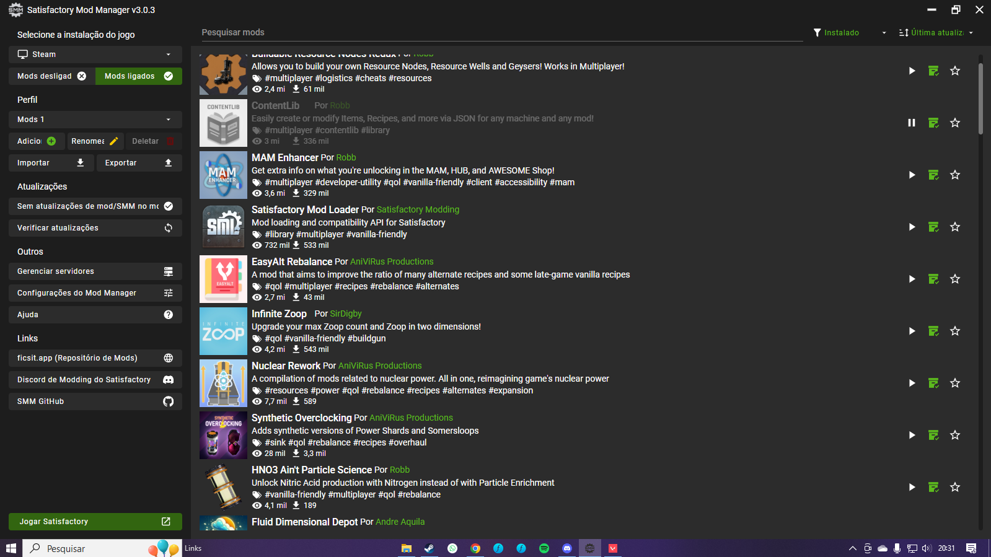Click the green install icon for EasyAlt Rebalance
This screenshot has height=557, width=991.
(x=933, y=279)
